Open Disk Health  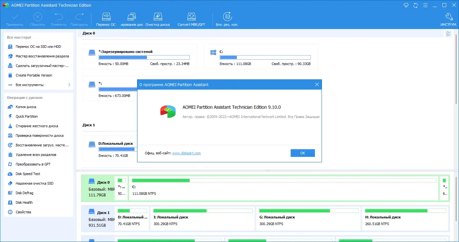pyautogui.click(x=38, y=202)
